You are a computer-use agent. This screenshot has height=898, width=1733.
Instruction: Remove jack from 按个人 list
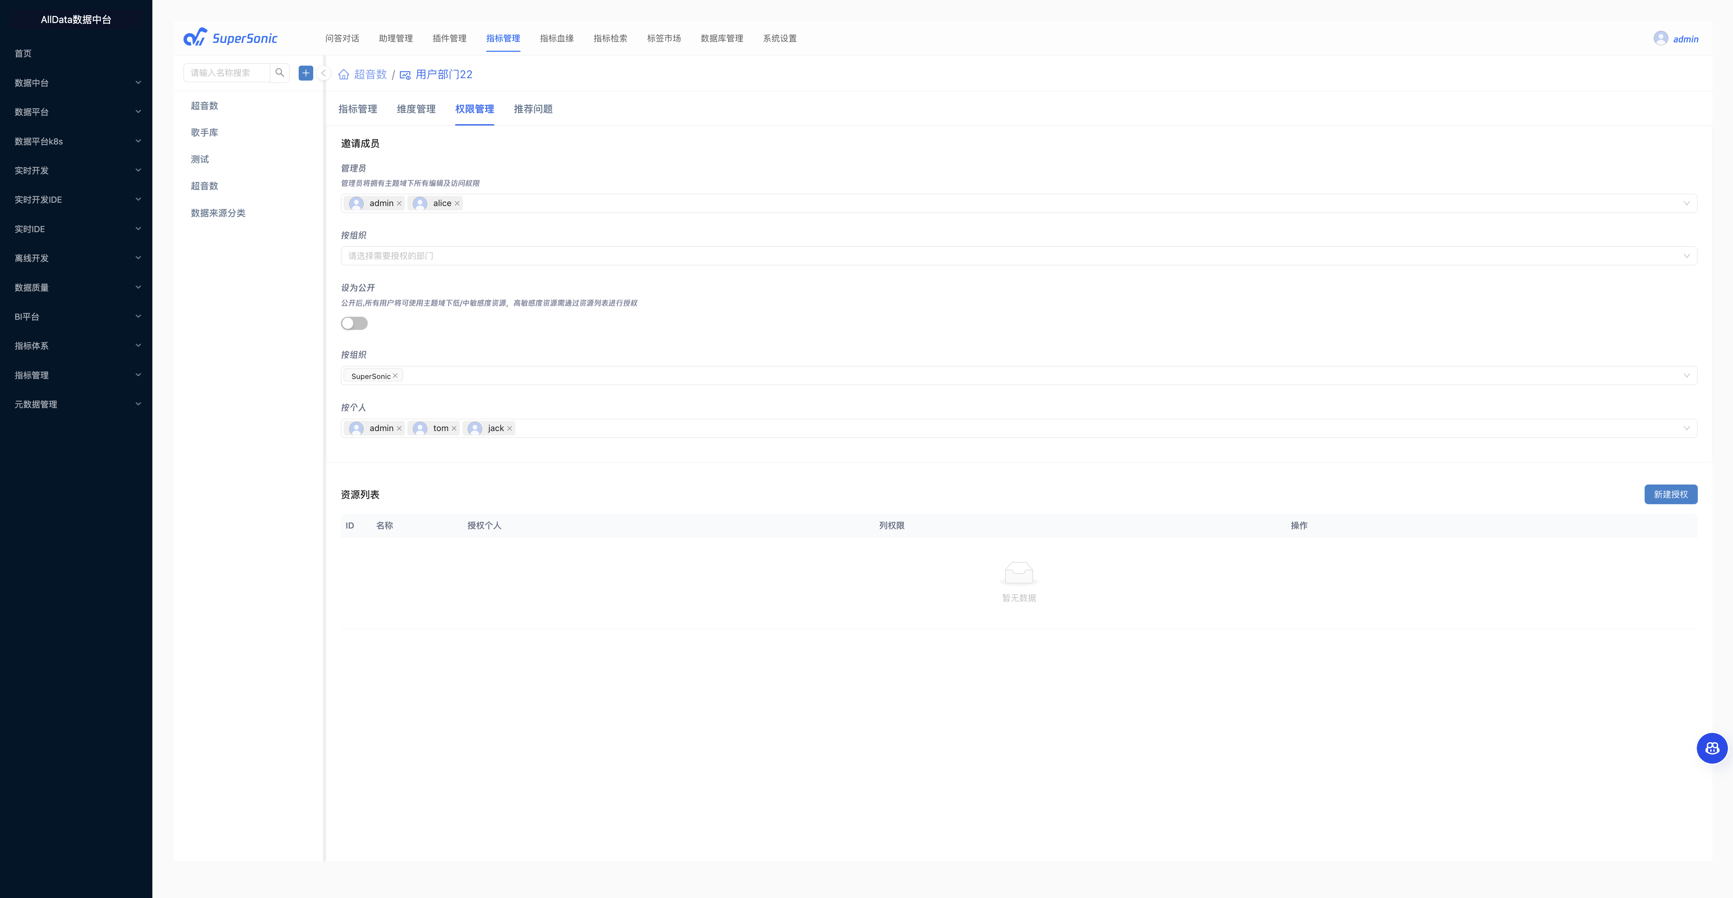pos(509,429)
